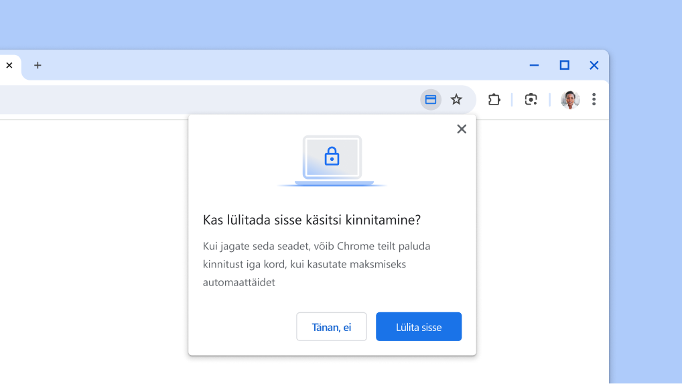This screenshot has height=384, width=682.
Task: Dismiss the manual verification dialog
Action: pos(462,129)
